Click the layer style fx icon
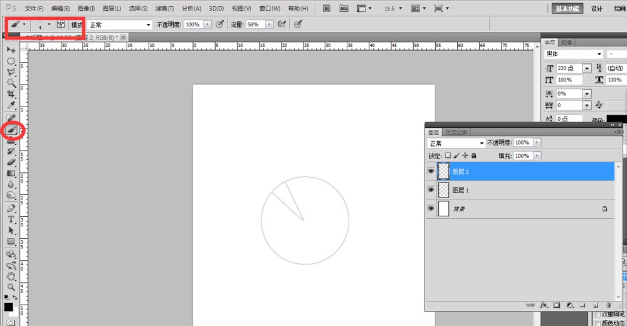The width and height of the screenshot is (627, 326). click(544, 305)
